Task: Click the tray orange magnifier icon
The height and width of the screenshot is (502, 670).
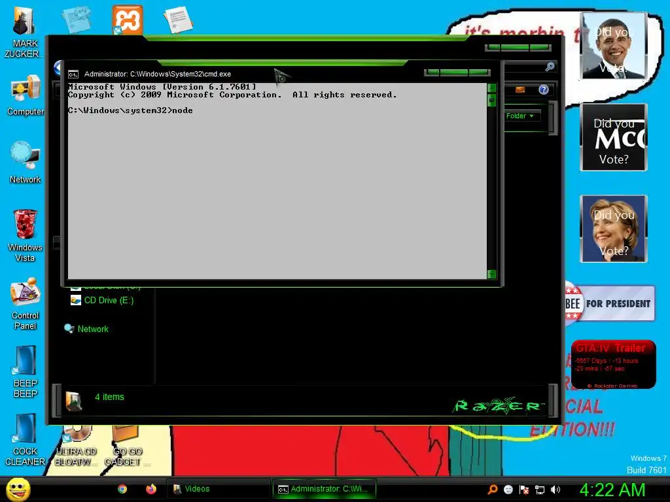Action: pos(493,489)
